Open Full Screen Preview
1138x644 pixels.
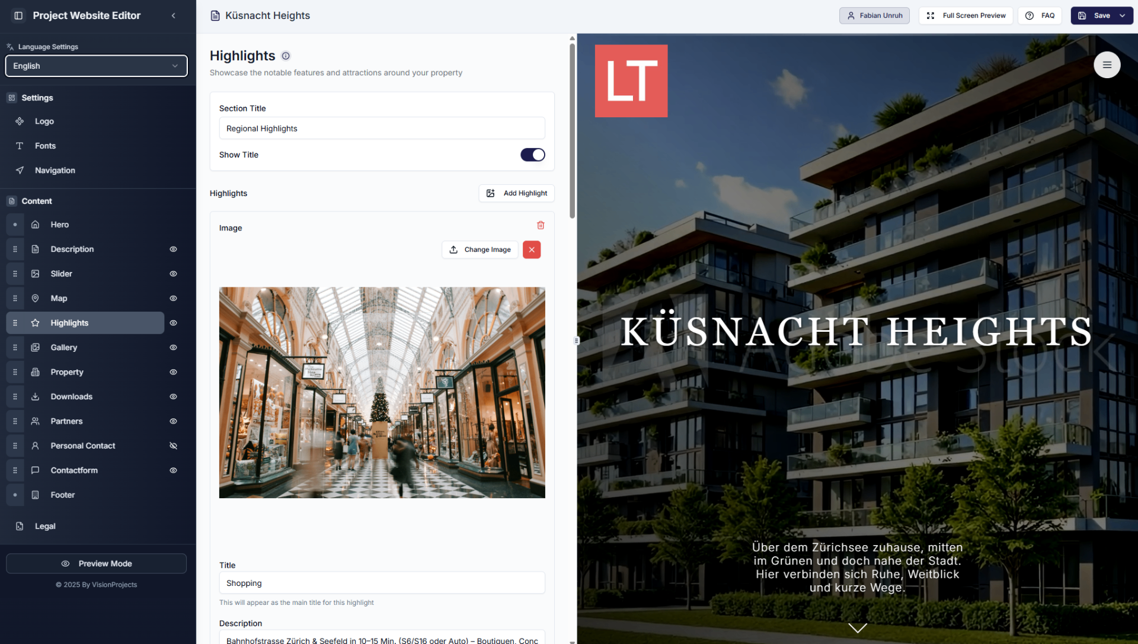966,15
